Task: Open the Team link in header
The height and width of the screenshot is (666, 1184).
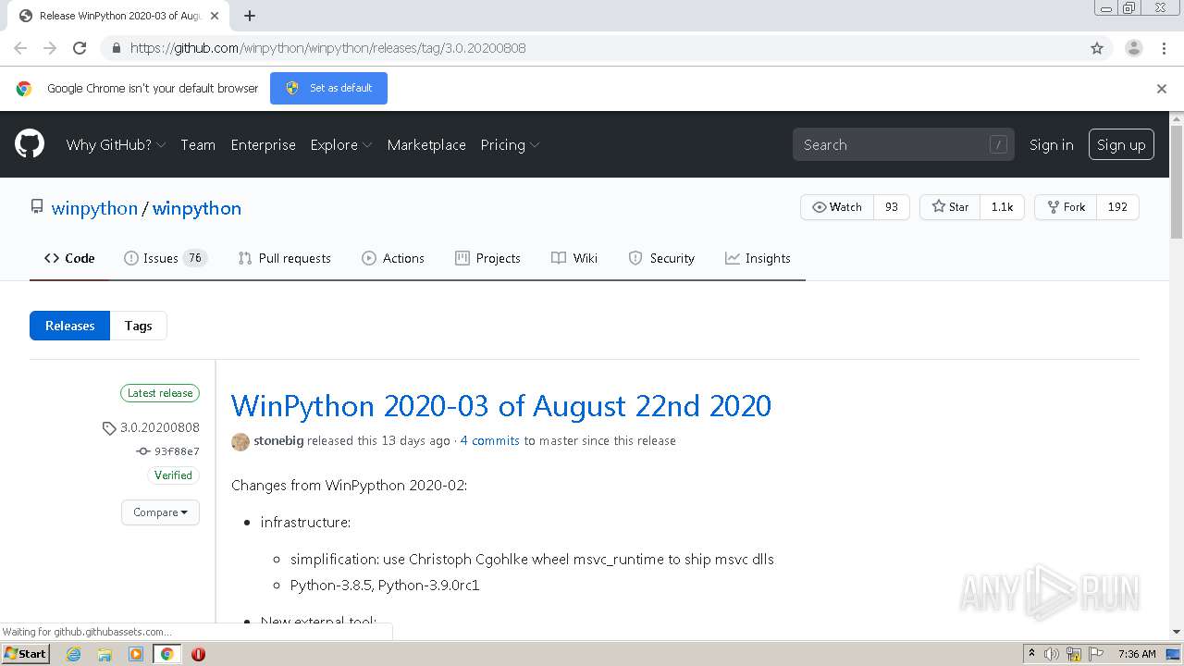Action: 198,144
